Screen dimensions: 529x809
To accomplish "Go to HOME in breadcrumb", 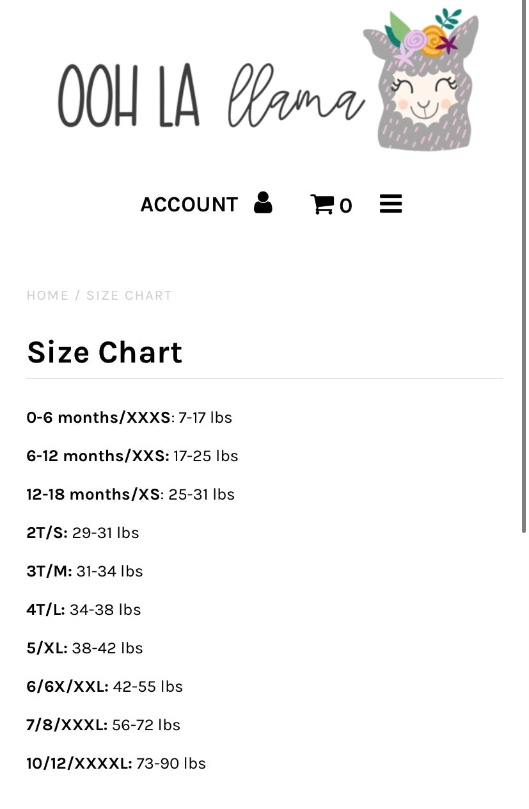I will [x=47, y=295].
